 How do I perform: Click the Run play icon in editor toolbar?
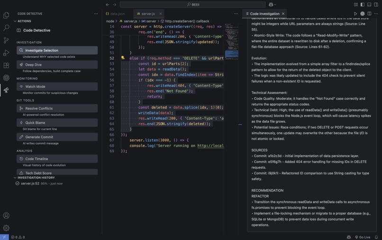355,14
